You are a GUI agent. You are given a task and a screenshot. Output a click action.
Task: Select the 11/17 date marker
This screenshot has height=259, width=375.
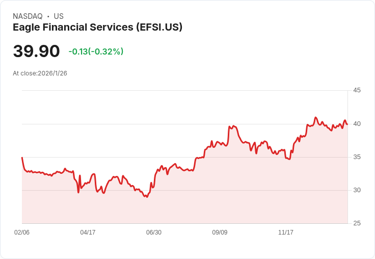click(x=286, y=232)
